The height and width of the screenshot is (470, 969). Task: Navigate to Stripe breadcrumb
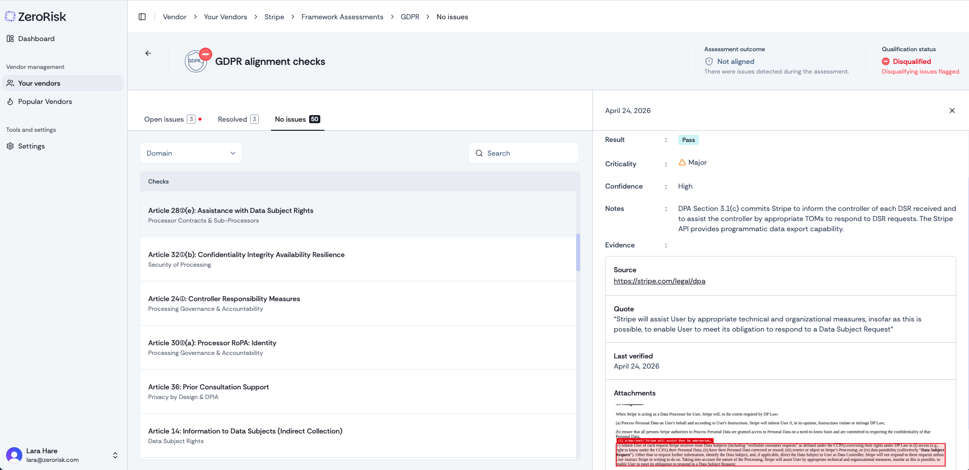coord(274,17)
